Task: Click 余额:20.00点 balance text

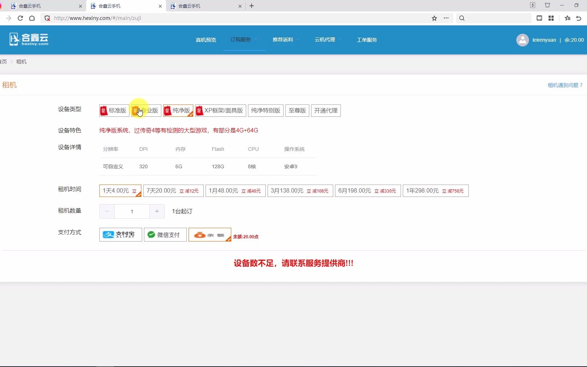Action: point(246,236)
